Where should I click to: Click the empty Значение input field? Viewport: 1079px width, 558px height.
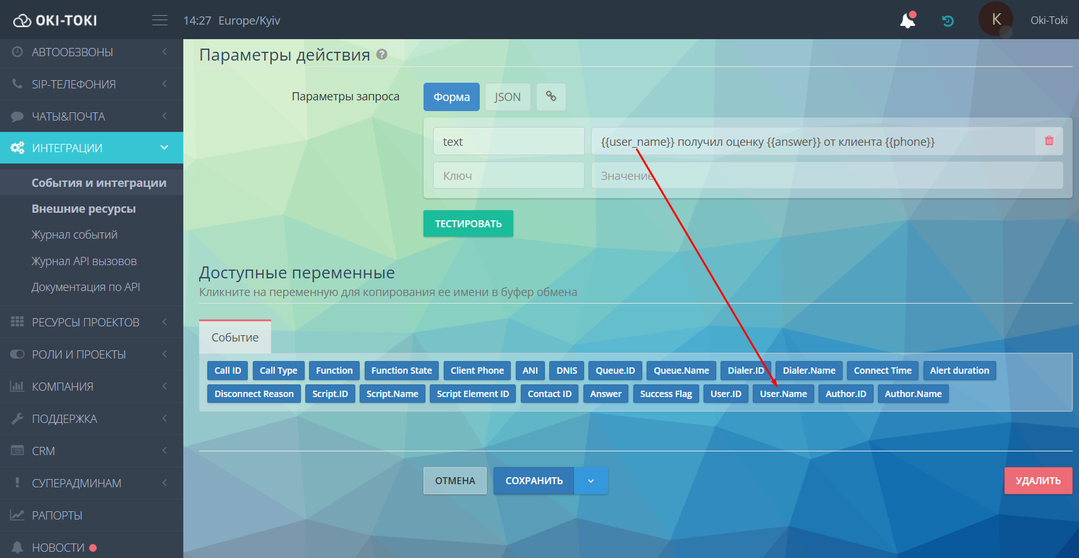(x=827, y=175)
